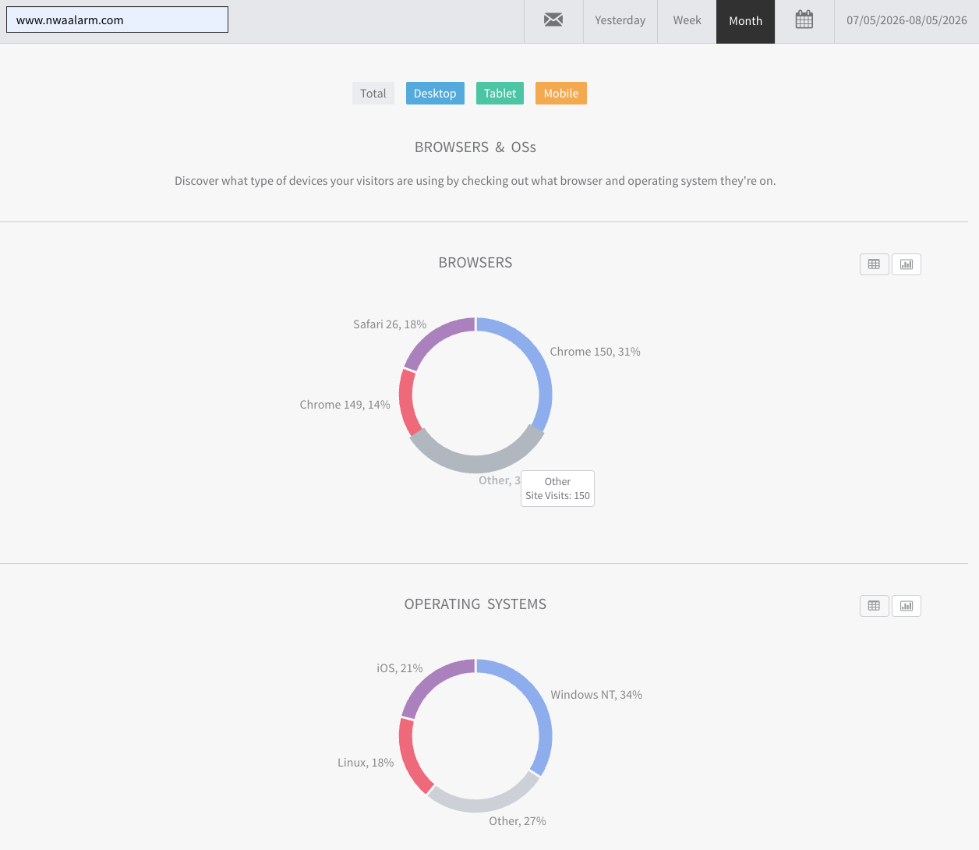Image resolution: width=979 pixels, height=850 pixels.
Task: Click the 'Safari 26, 18%' label
Action: click(390, 324)
